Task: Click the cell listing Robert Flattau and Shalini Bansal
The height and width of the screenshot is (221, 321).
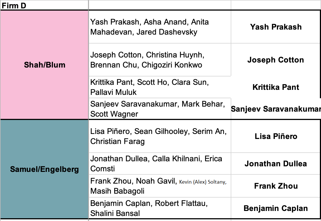Action: click(x=159, y=208)
